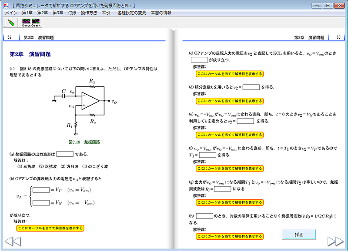
Task: Show answer group for question (b)
Action: 50,228
